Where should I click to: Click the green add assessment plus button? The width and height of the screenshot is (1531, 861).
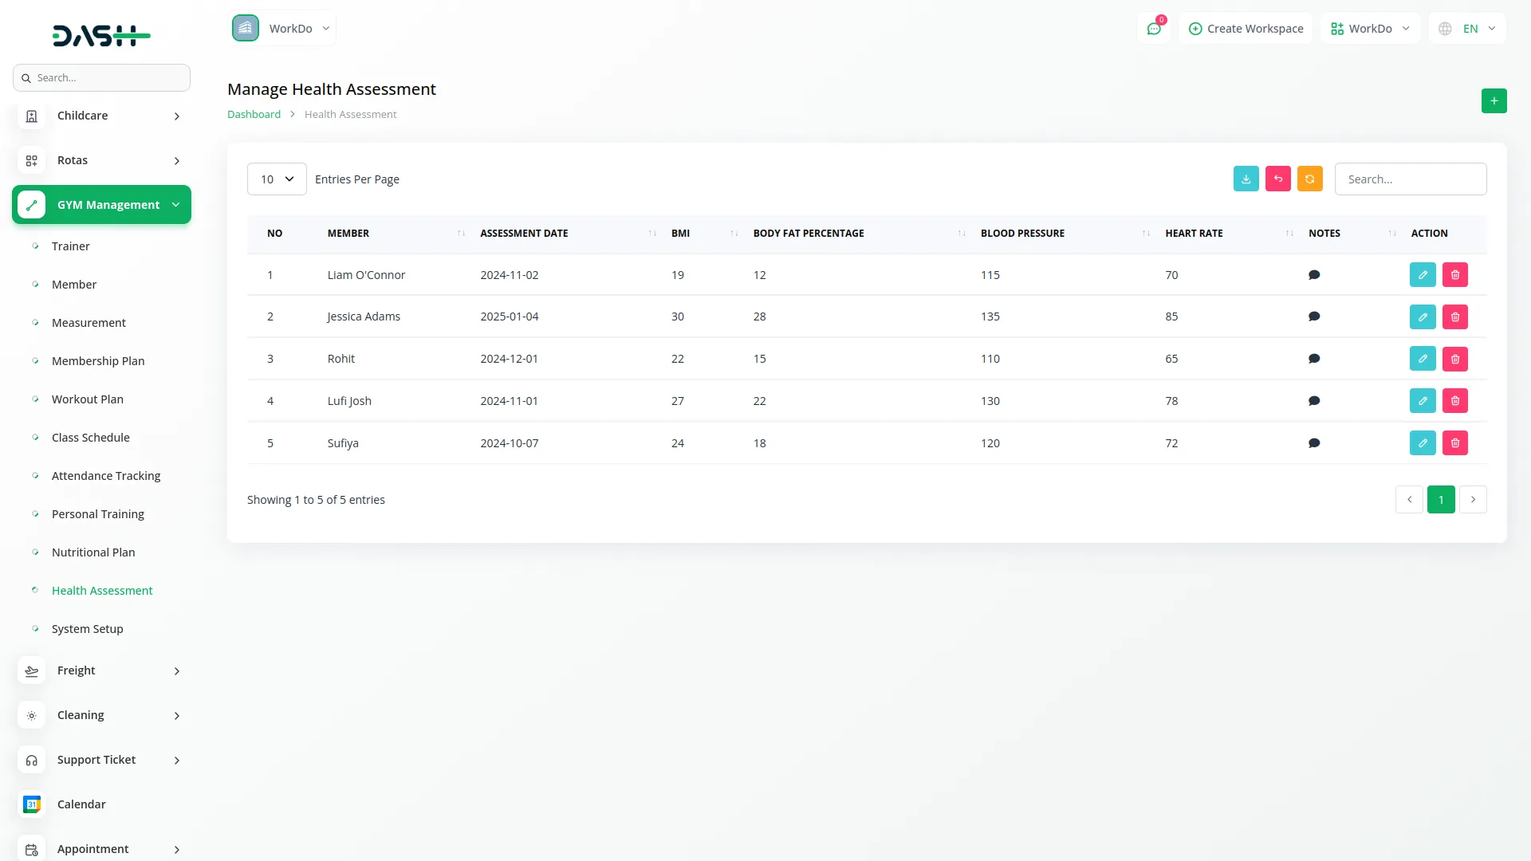pyautogui.click(x=1494, y=101)
